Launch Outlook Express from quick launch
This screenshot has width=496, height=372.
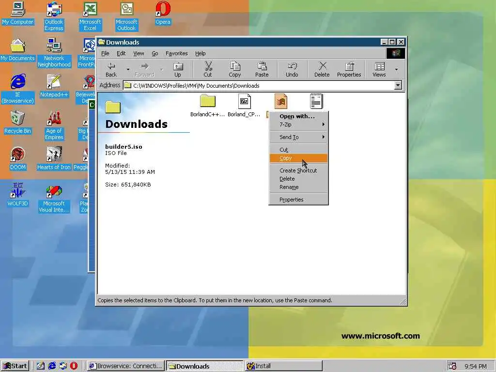[x=63, y=366]
